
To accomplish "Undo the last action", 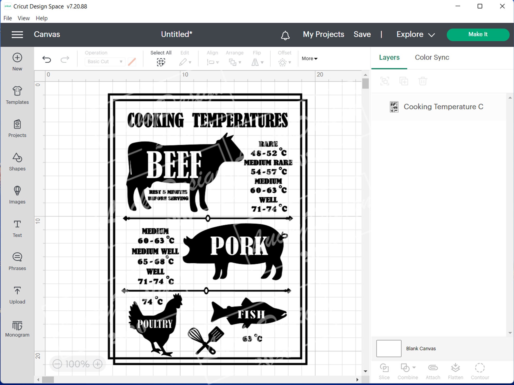I will pyautogui.click(x=47, y=59).
